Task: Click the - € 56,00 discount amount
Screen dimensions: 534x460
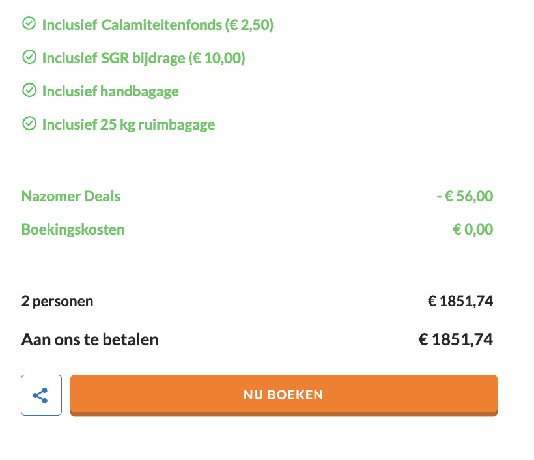Action: (x=464, y=196)
